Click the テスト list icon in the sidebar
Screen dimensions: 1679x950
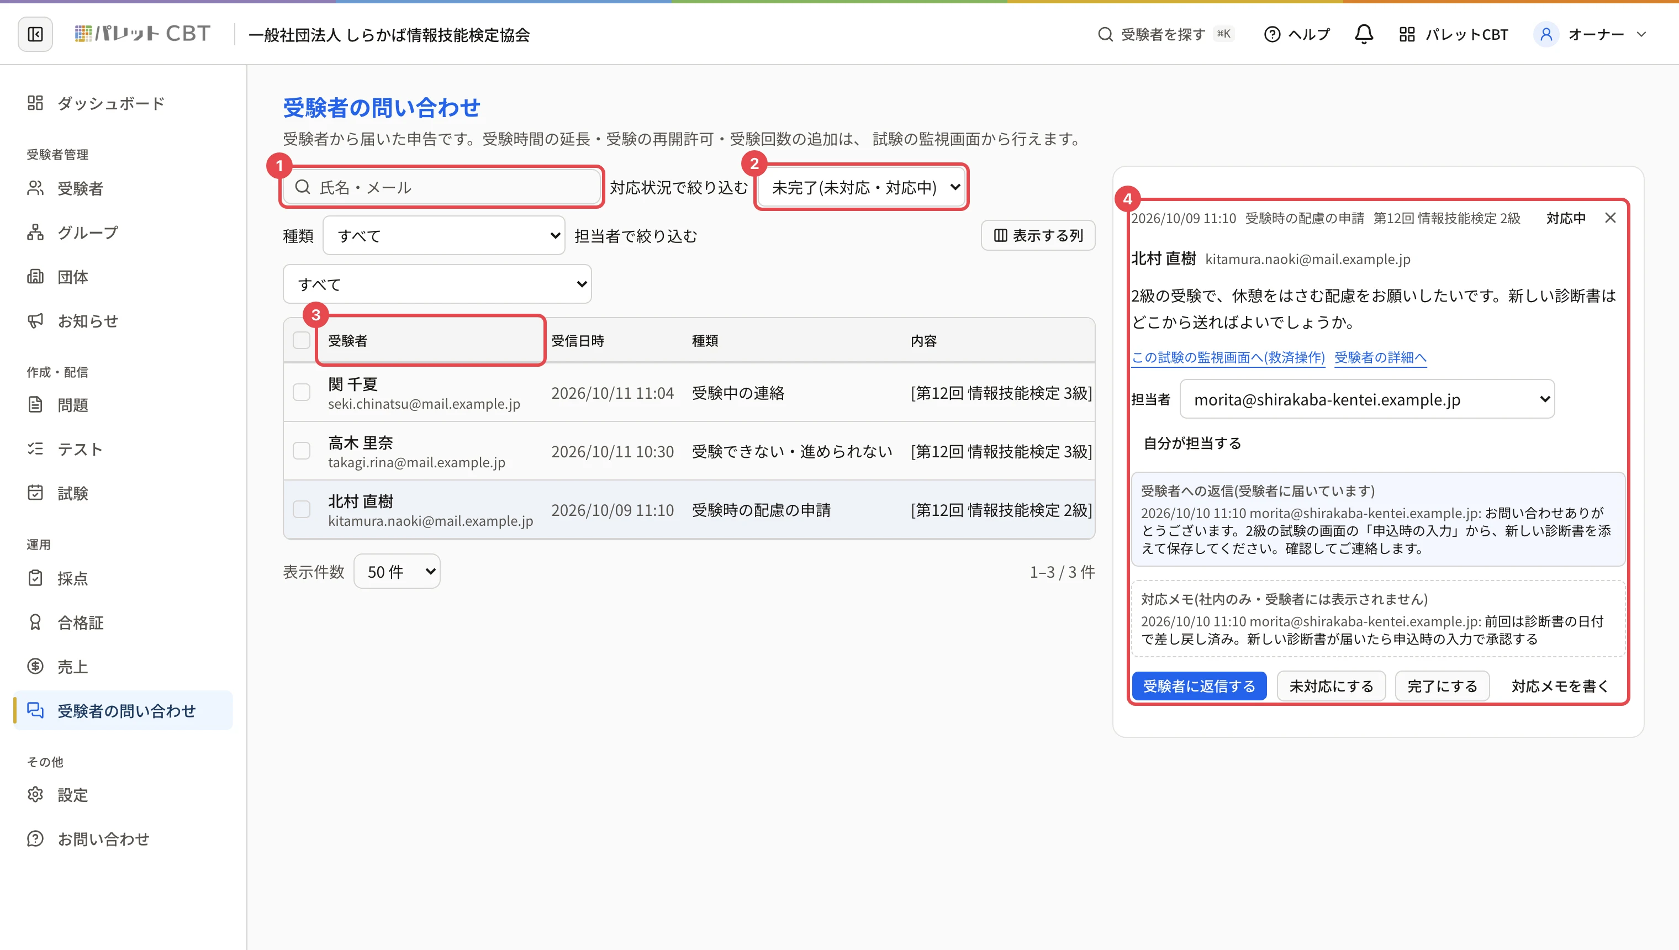point(35,449)
